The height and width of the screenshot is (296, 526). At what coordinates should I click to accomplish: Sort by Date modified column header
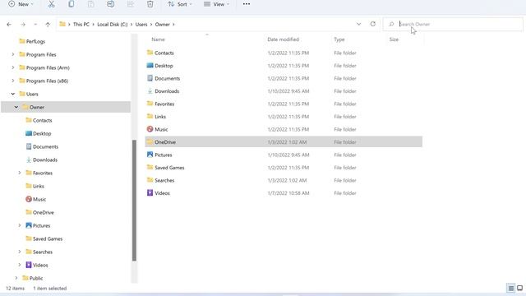[x=283, y=39]
